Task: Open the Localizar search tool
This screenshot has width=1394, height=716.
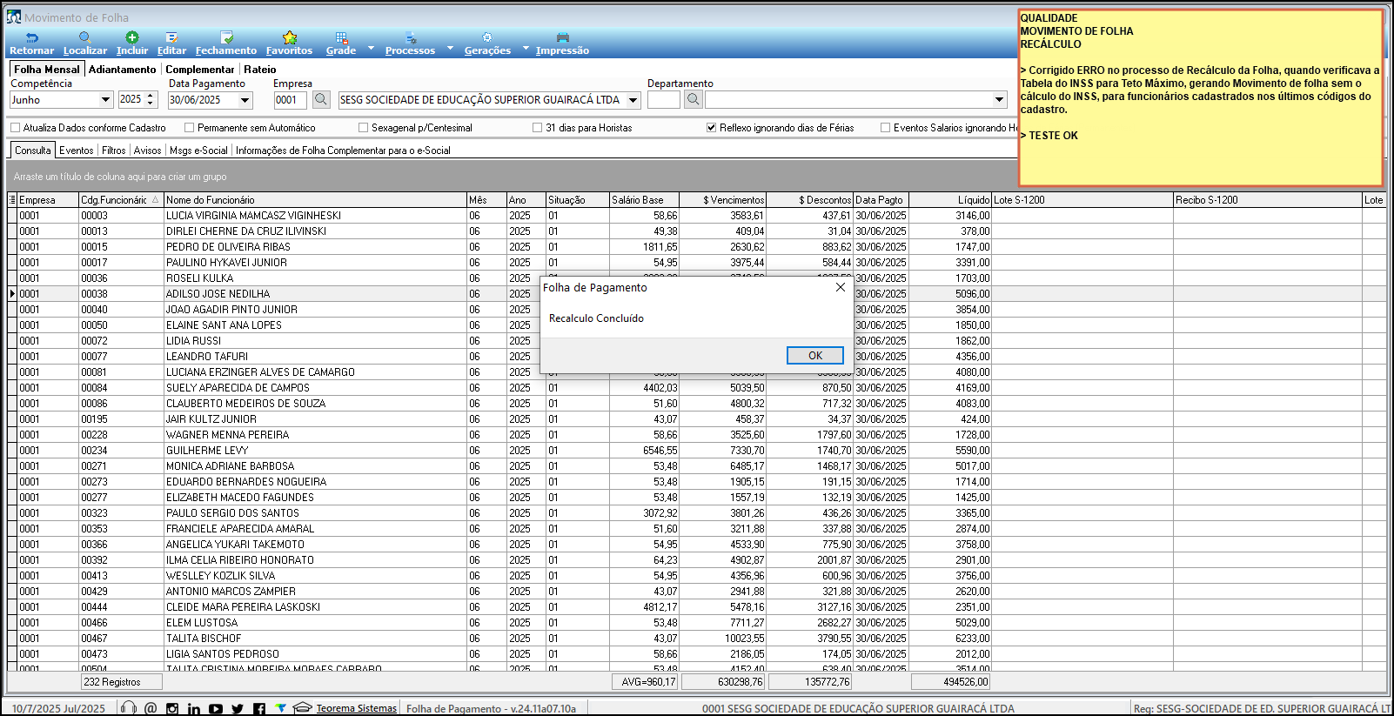Action: pos(85,37)
